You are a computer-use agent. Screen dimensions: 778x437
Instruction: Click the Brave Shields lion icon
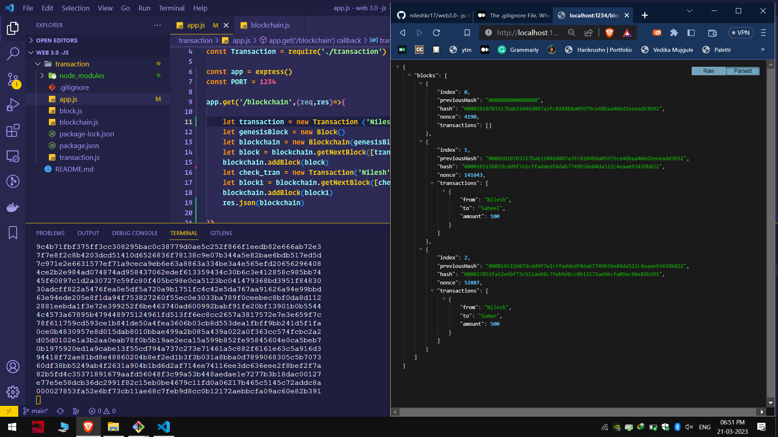coord(609,33)
